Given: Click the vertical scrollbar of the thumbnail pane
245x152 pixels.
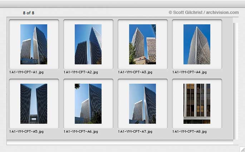Looking at the screenshot, I should [236, 81].
